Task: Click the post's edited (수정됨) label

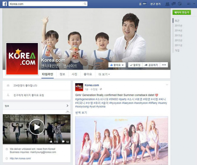Action: 94,89
